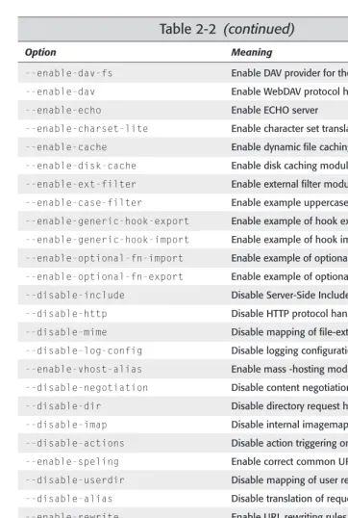Select the --enable-optional-fn-import row
The image size is (348, 518).
(x=183, y=258)
